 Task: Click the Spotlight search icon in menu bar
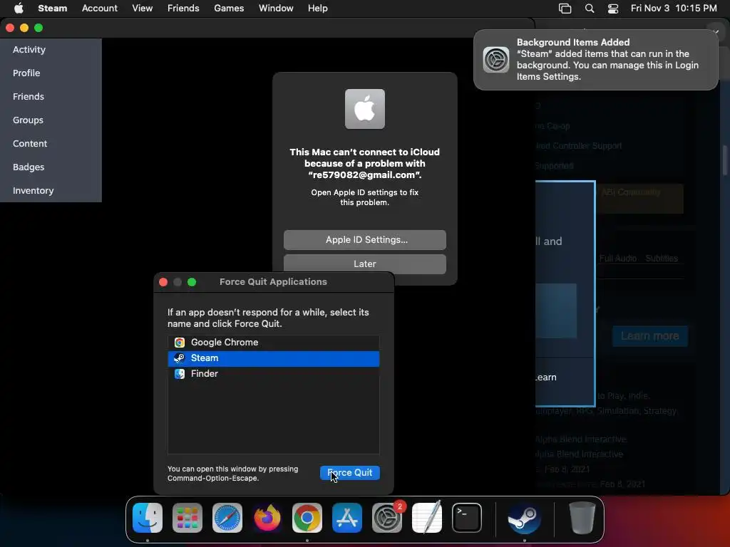point(590,9)
